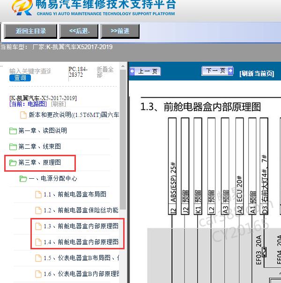281x283 pixels.
Task: Click the open folder icon of 第三章
Action: tap(13, 163)
